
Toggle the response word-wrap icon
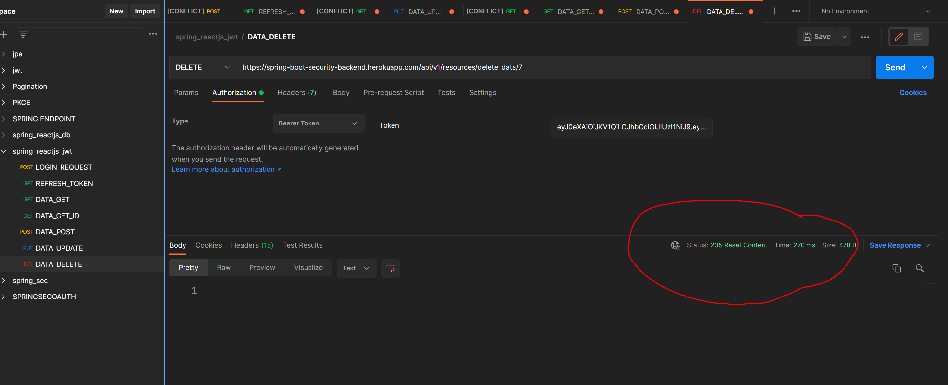tap(390, 268)
